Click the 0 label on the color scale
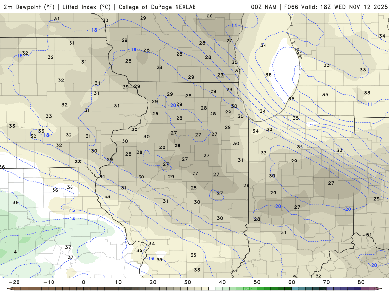Viewport: 389px width, 291px height. pyautogui.click(x=83, y=282)
